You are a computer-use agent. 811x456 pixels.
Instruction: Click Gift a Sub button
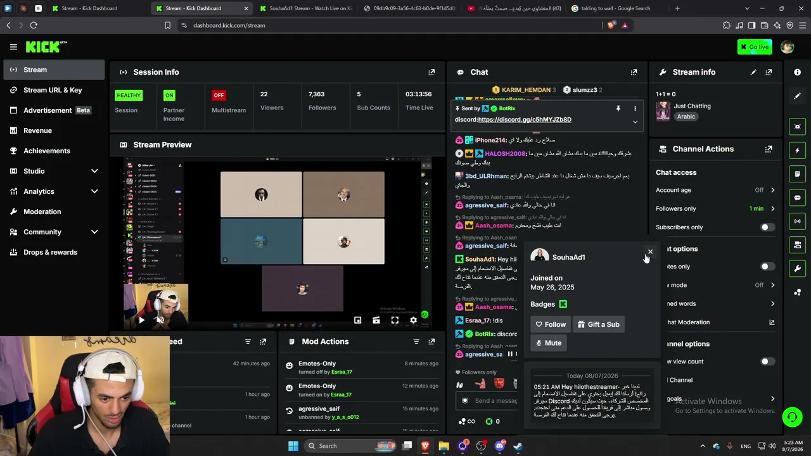(598, 324)
